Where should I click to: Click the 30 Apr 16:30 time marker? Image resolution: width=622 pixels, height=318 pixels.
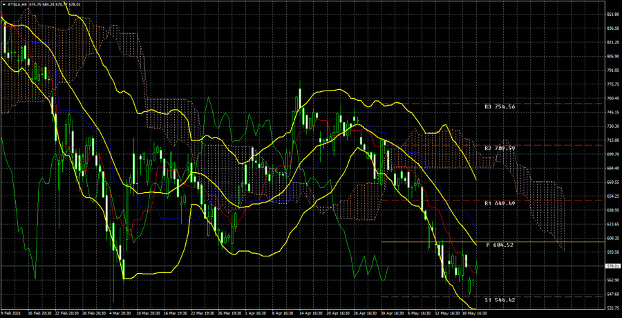point(393,314)
